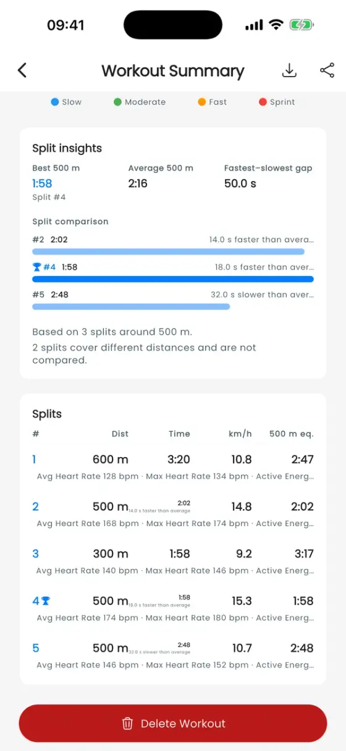Viewport: 346px width, 751px height.
Task: Tap the green Moderate legend item
Action: point(140,102)
